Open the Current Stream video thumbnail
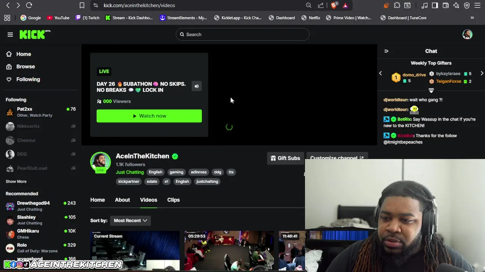 (x=135, y=251)
